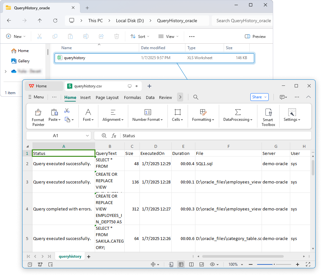Add a new sheet with plus icon
The image size is (322, 276).
coord(89,256)
